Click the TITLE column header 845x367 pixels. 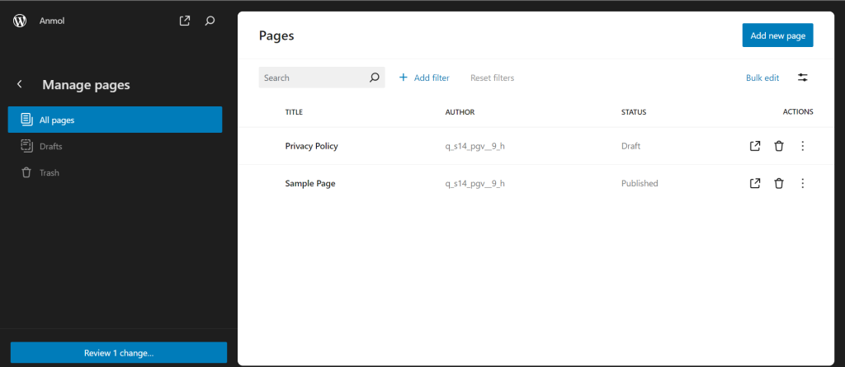(x=294, y=112)
